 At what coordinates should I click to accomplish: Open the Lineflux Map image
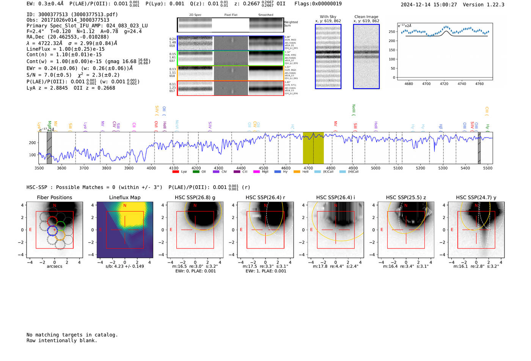point(125,230)
